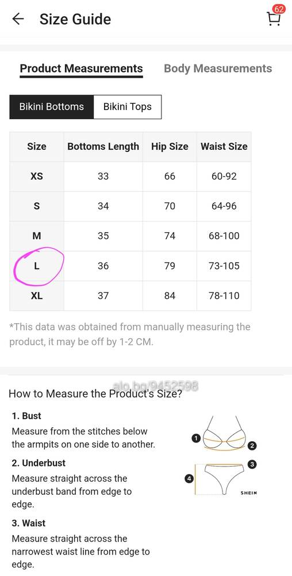Image resolution: width=292 pixels, height=576 pixels.
Task: Select the XS size cell
Action: (37, 176)
